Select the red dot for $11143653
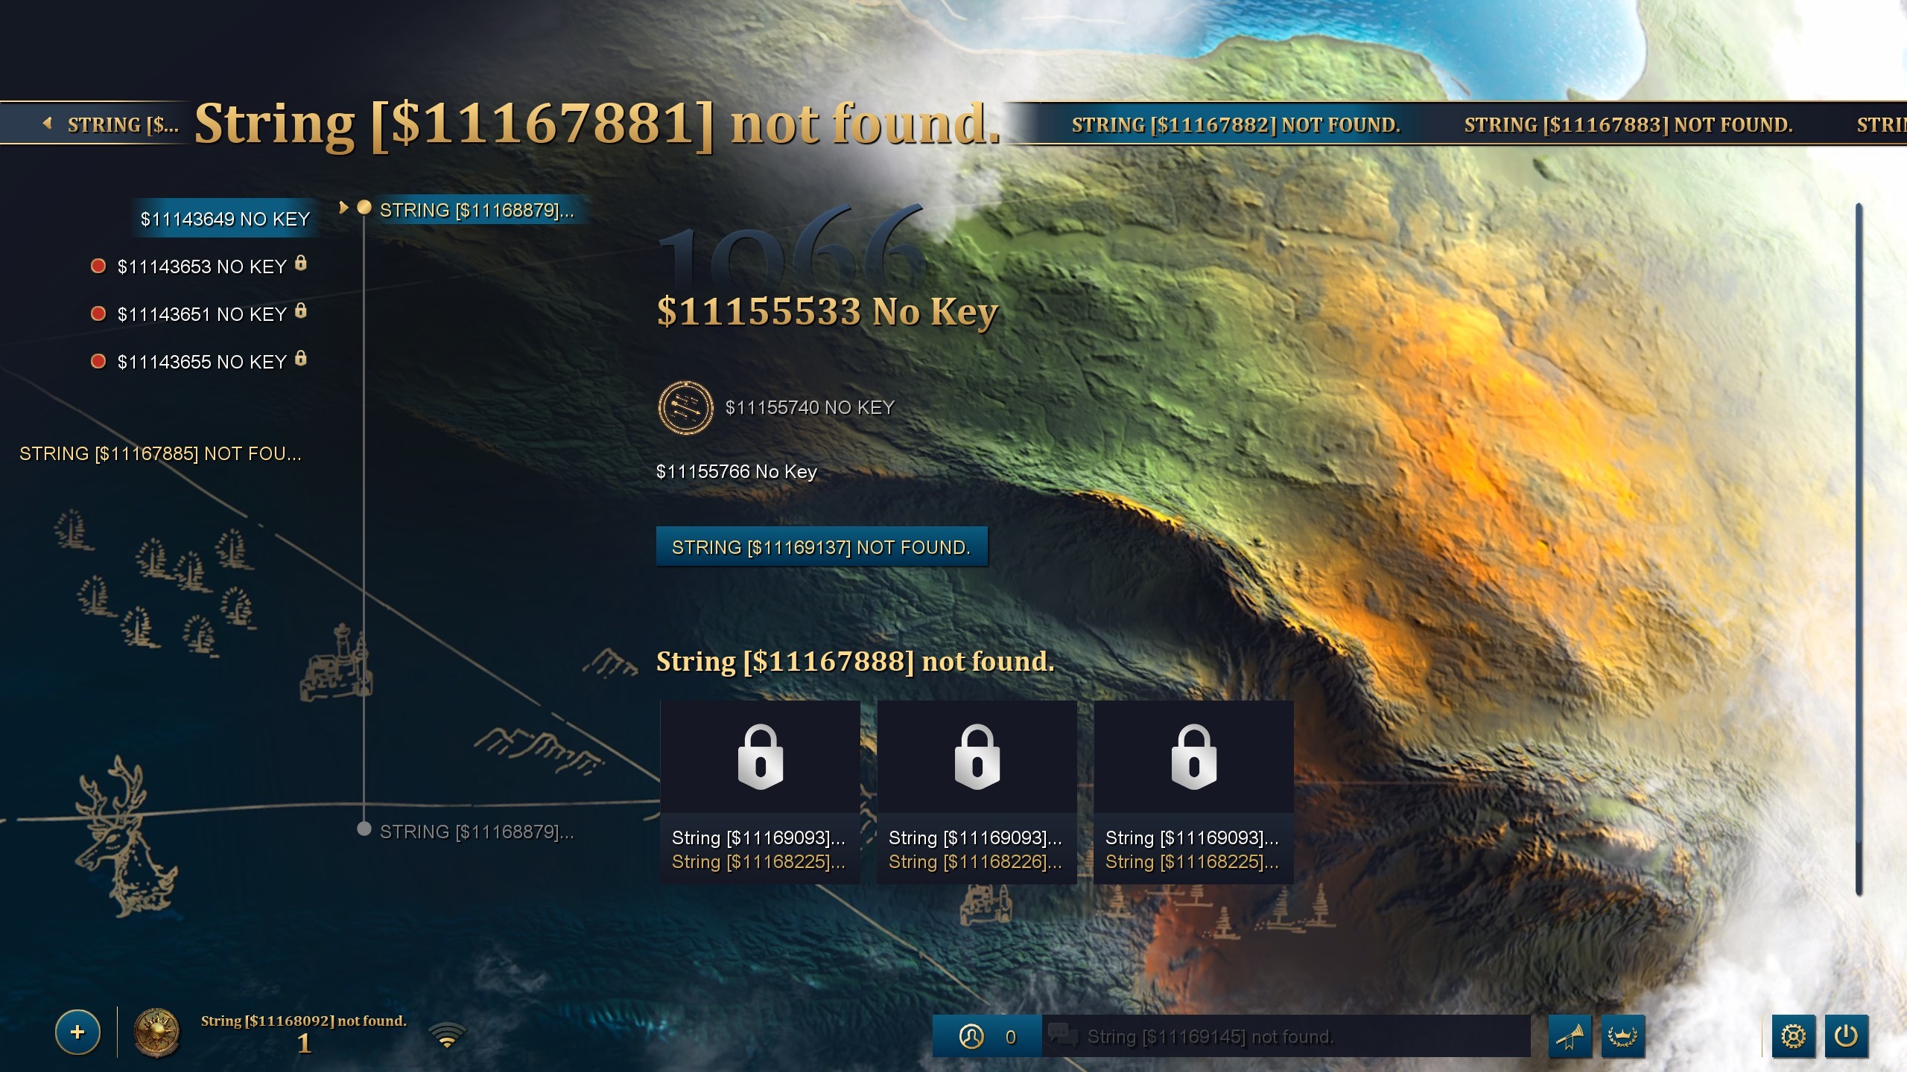Image resolution: width=1907 pixels, height=1072 pixels. pyautogui.click(x=98, y=266)
